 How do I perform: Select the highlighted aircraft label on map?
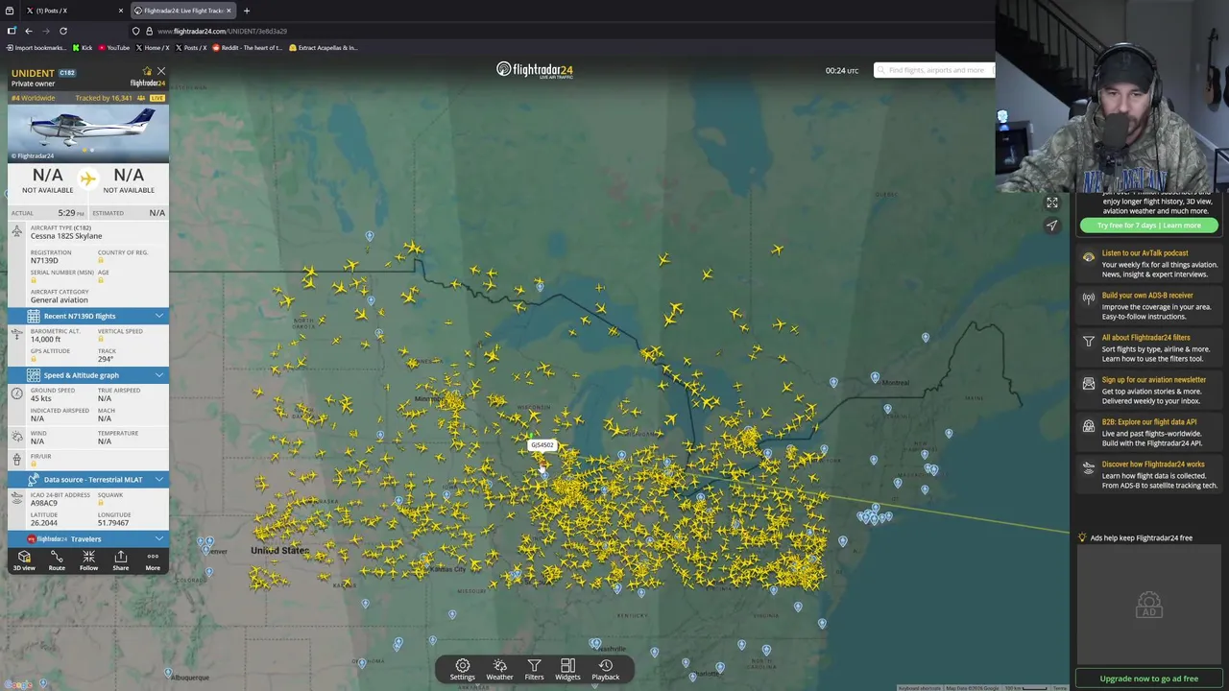(x=542, y=445)
